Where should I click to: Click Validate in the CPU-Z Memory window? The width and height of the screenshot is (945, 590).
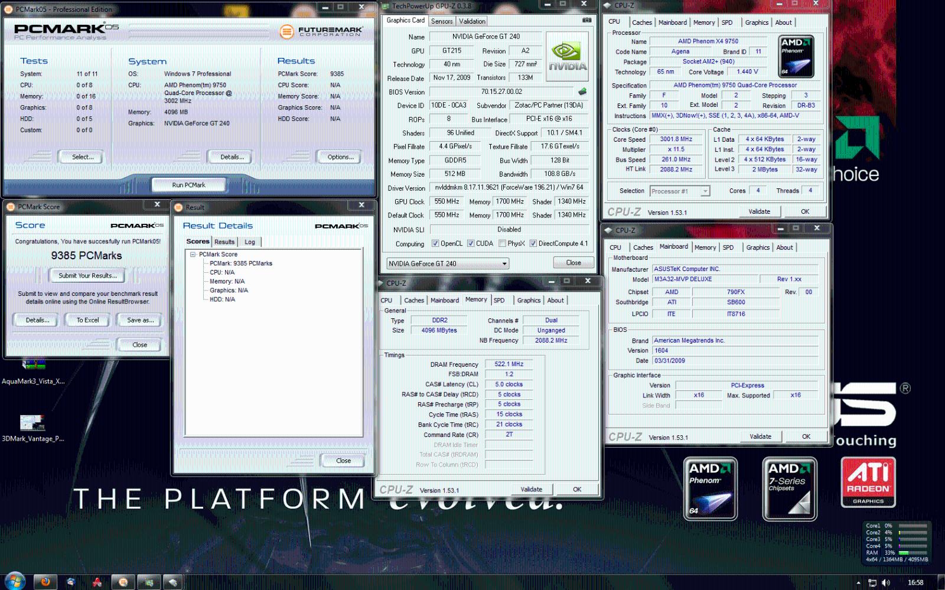pyautogui.click(x=532, y=490)
